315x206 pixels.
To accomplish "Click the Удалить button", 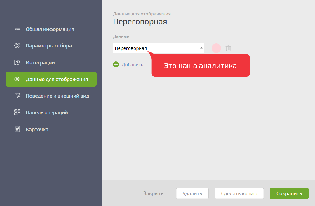I will point(192,193).
